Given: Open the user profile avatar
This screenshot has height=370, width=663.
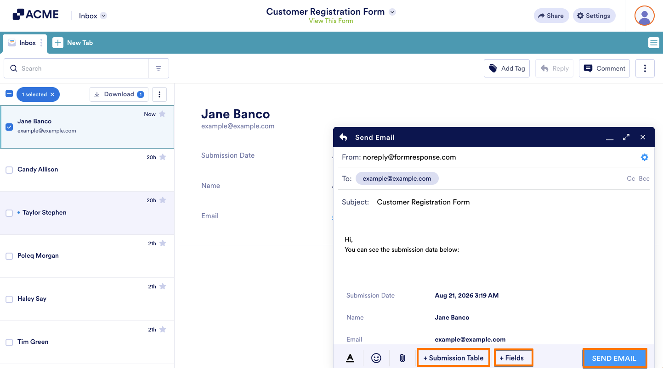Looking at the screenshot, I should [644, 16].
